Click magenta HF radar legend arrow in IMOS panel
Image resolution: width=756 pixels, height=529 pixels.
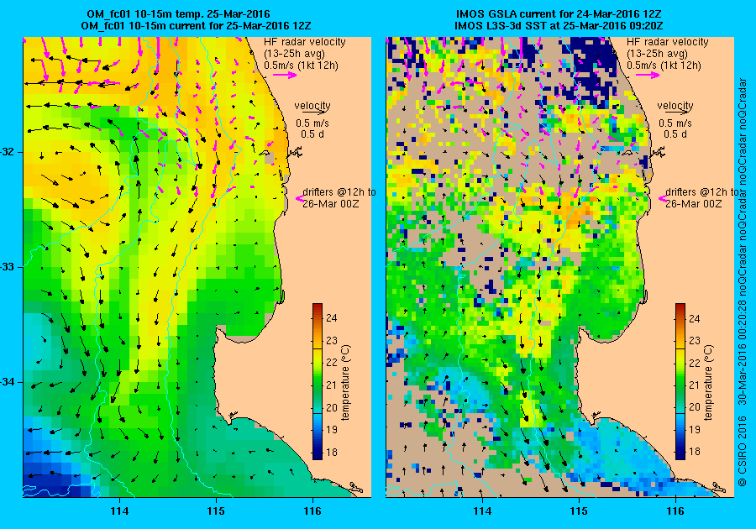(648, 75)
